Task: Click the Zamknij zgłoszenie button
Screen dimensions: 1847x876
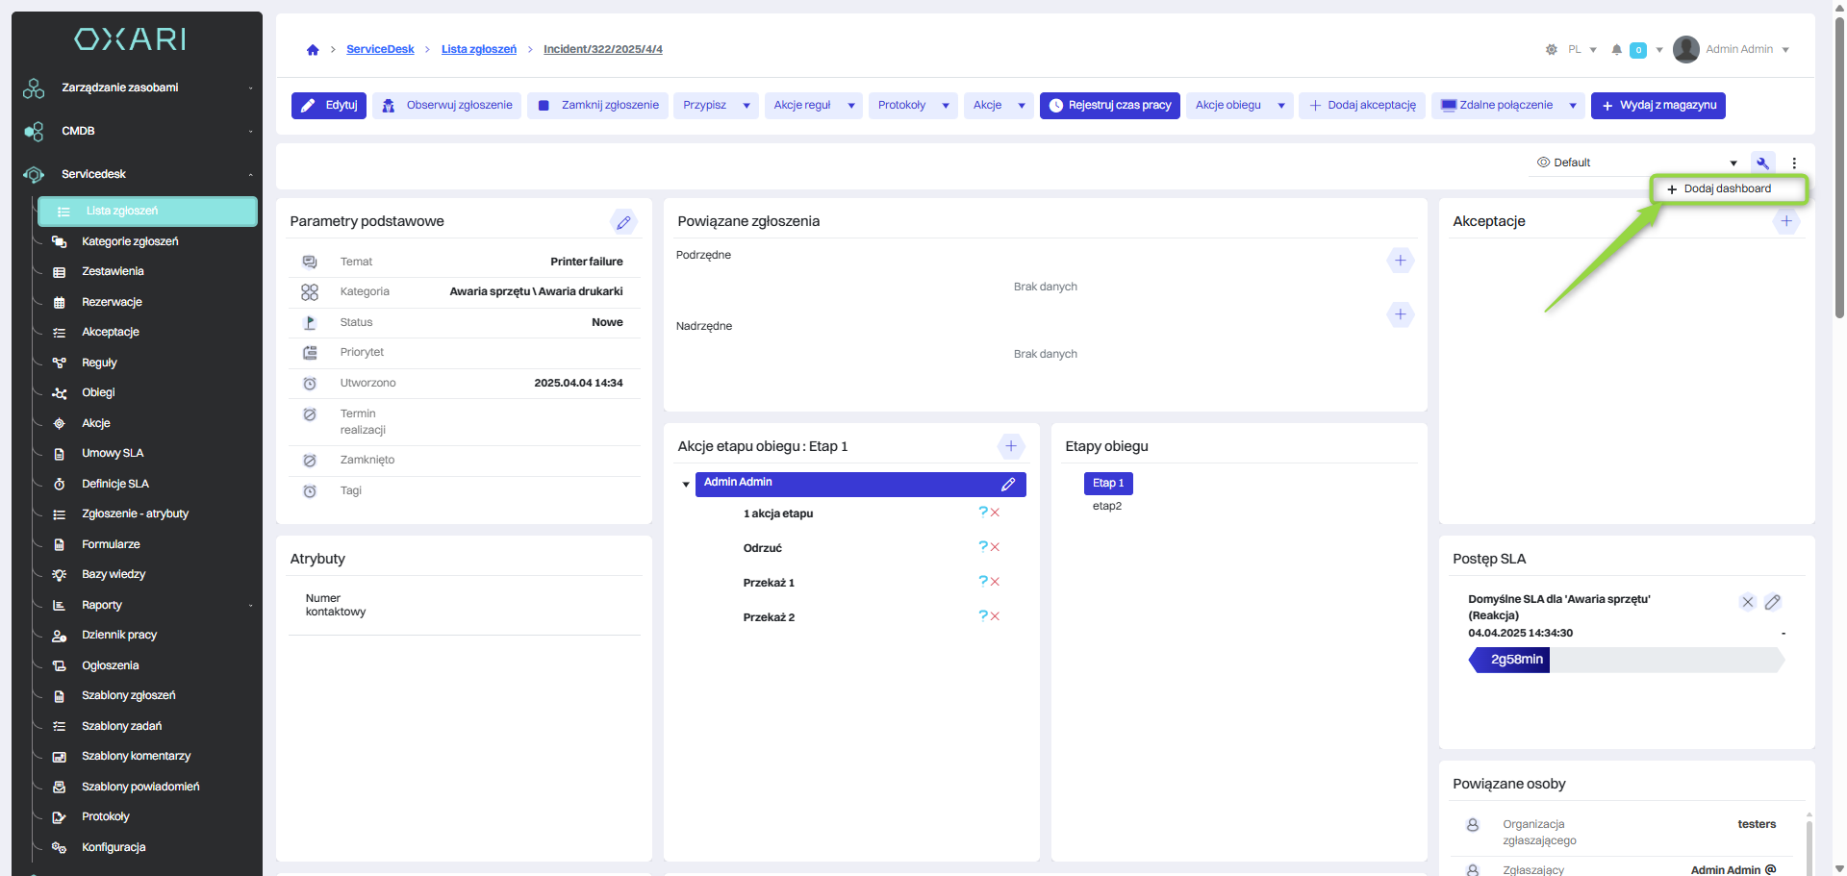Action: (x=598, y=106)
